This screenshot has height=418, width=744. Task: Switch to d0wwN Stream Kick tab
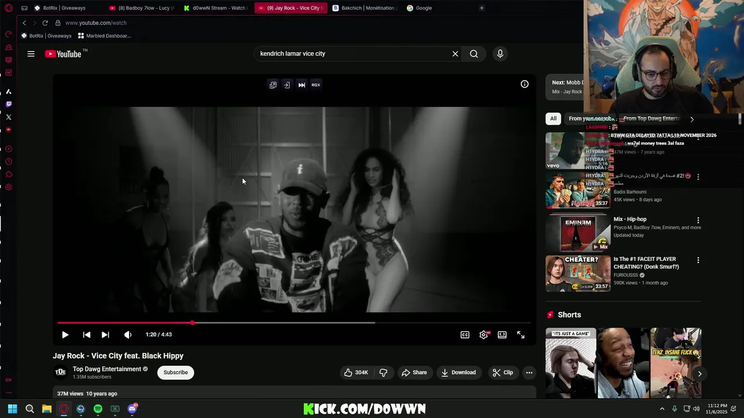(216, 8)
